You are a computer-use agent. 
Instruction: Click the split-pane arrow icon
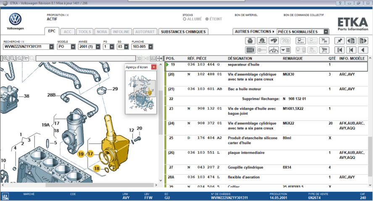click(x=160, y=58)
